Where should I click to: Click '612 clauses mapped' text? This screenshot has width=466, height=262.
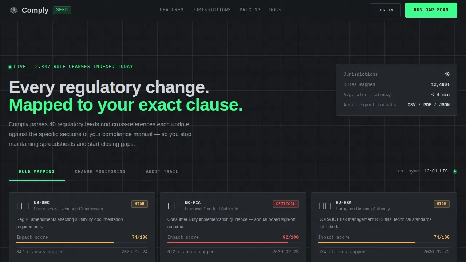coord(191,252)
